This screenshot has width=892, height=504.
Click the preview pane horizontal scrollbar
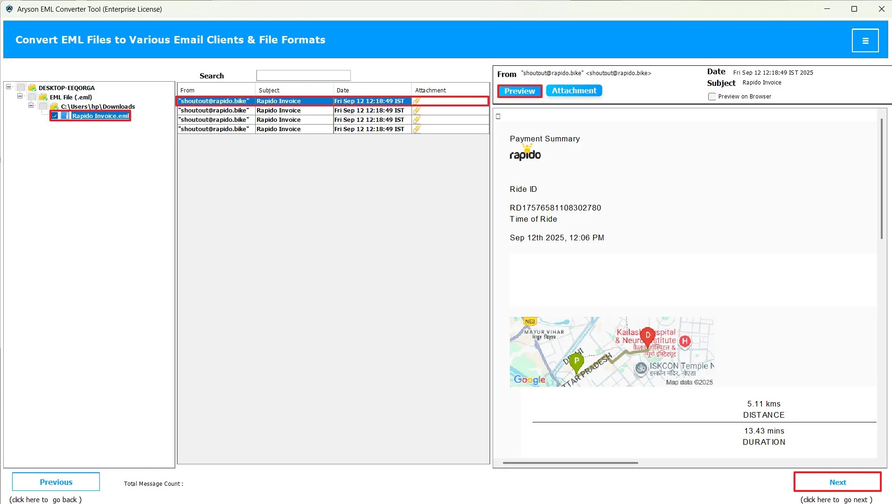[570, 463]
